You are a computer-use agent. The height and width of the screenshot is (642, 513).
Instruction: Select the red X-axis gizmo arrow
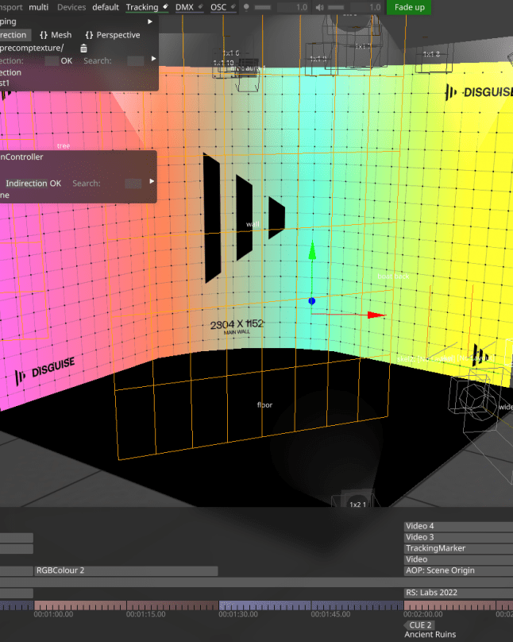tap(376, 315)
